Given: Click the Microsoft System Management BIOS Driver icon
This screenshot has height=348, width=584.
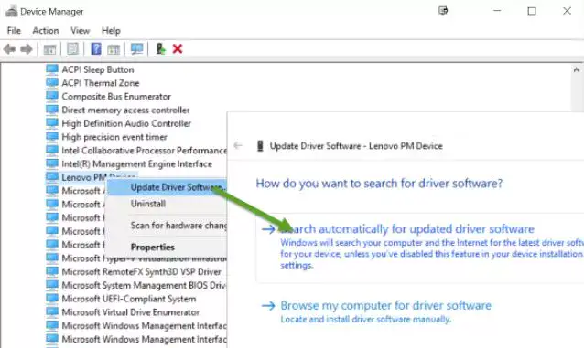Looking at the screenshot, I should pyautogui.click(x=52, y=285).
